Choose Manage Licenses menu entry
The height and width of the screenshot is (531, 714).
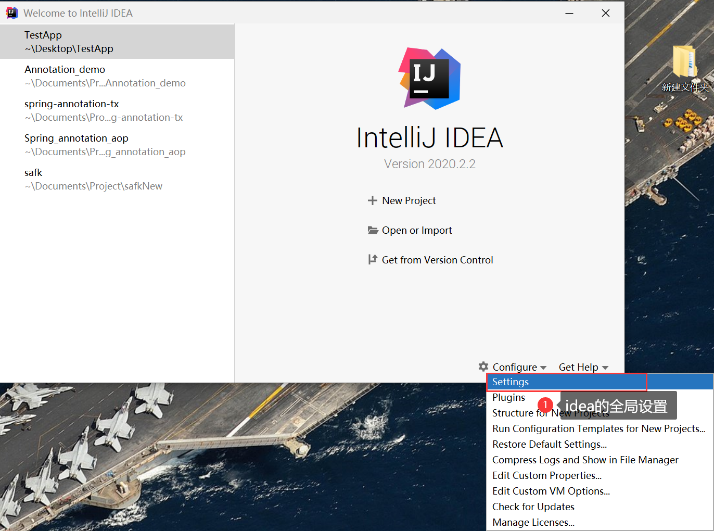pyautogui.click(x=600, y=522)
